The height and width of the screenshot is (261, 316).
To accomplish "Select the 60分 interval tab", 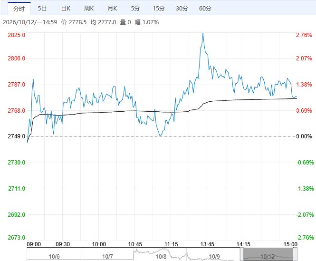I will point(205,8).
